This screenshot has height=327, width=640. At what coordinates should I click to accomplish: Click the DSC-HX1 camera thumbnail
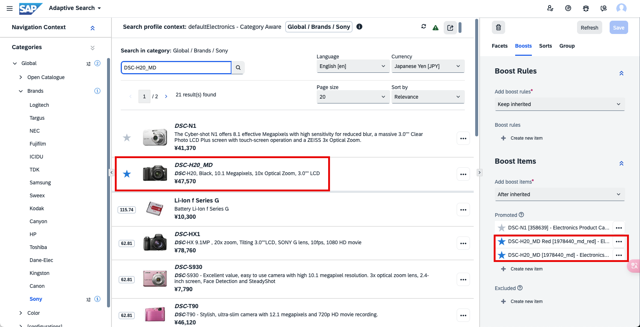pyautogui.click(x=155, y=243)
